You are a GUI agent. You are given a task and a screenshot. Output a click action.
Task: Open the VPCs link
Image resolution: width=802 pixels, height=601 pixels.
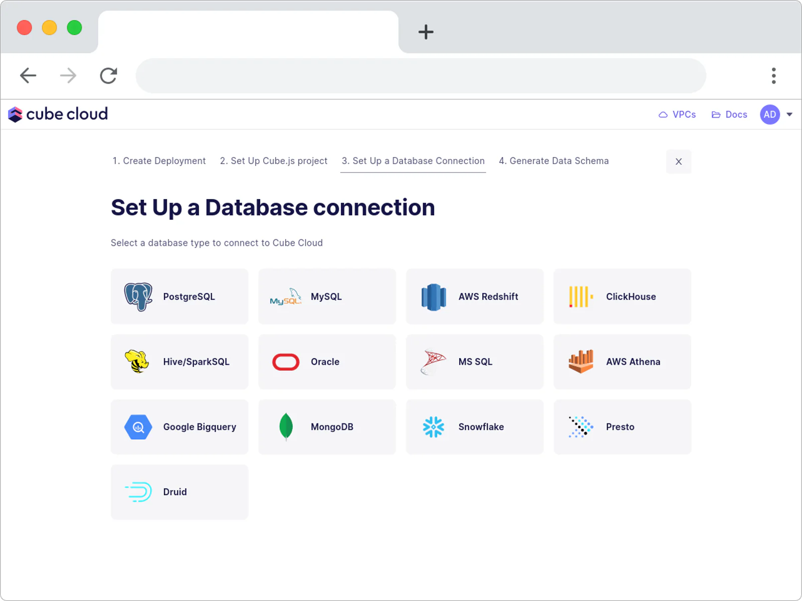click(677, 115)
